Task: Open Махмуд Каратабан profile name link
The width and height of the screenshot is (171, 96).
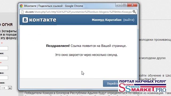Action: [107, 20]
